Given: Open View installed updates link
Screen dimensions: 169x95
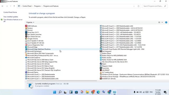Looking at the screenshot, I should pyautogui.click(x=11, y=17).
